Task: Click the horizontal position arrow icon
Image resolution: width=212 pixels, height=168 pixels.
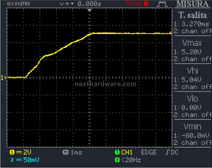Action: pyautogui.click(x=66, y=4)
